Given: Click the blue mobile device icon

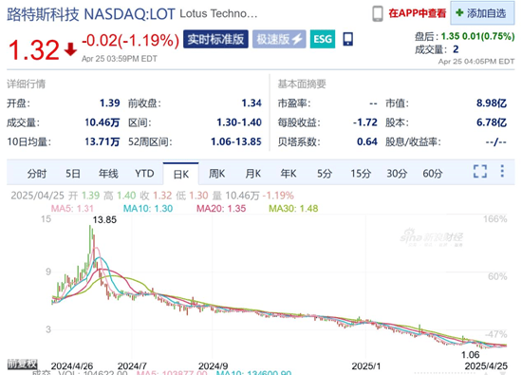Looking at the screenshot, I should [x=348, y=39].
